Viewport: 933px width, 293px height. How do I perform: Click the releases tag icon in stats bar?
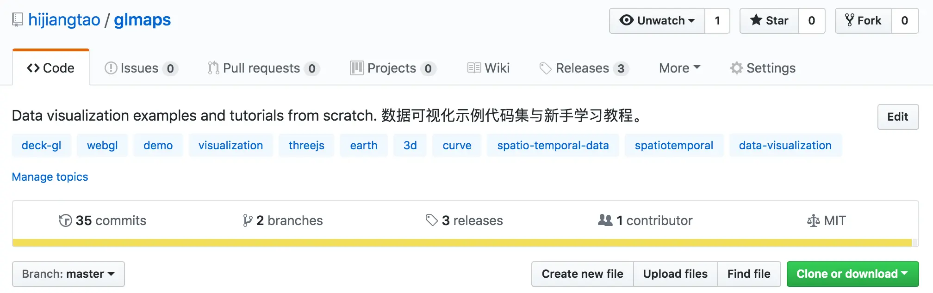(431, 220)
